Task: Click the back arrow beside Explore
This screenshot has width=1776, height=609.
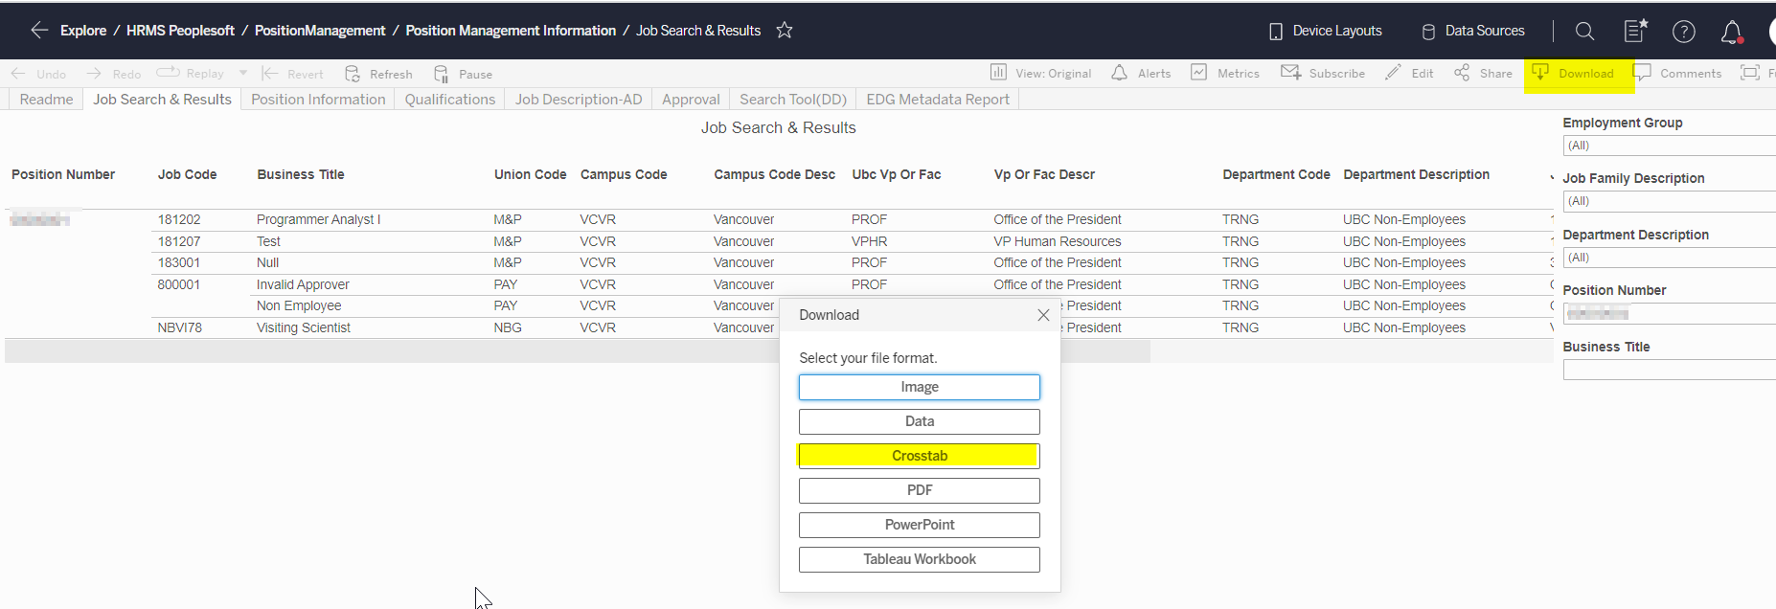Action: (39, 31)
